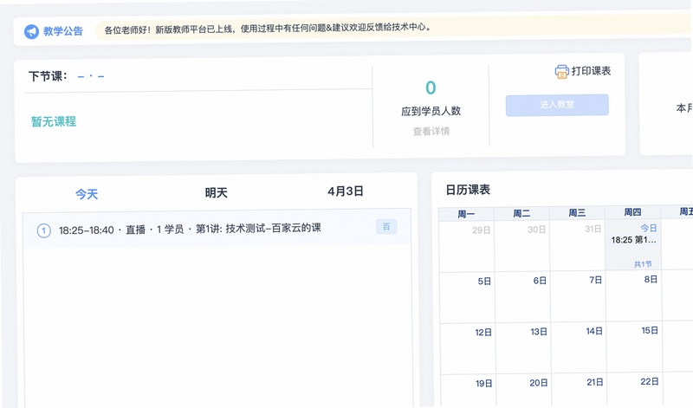Select calendar date 19日
693x408 pixels.
coord(483,384)
